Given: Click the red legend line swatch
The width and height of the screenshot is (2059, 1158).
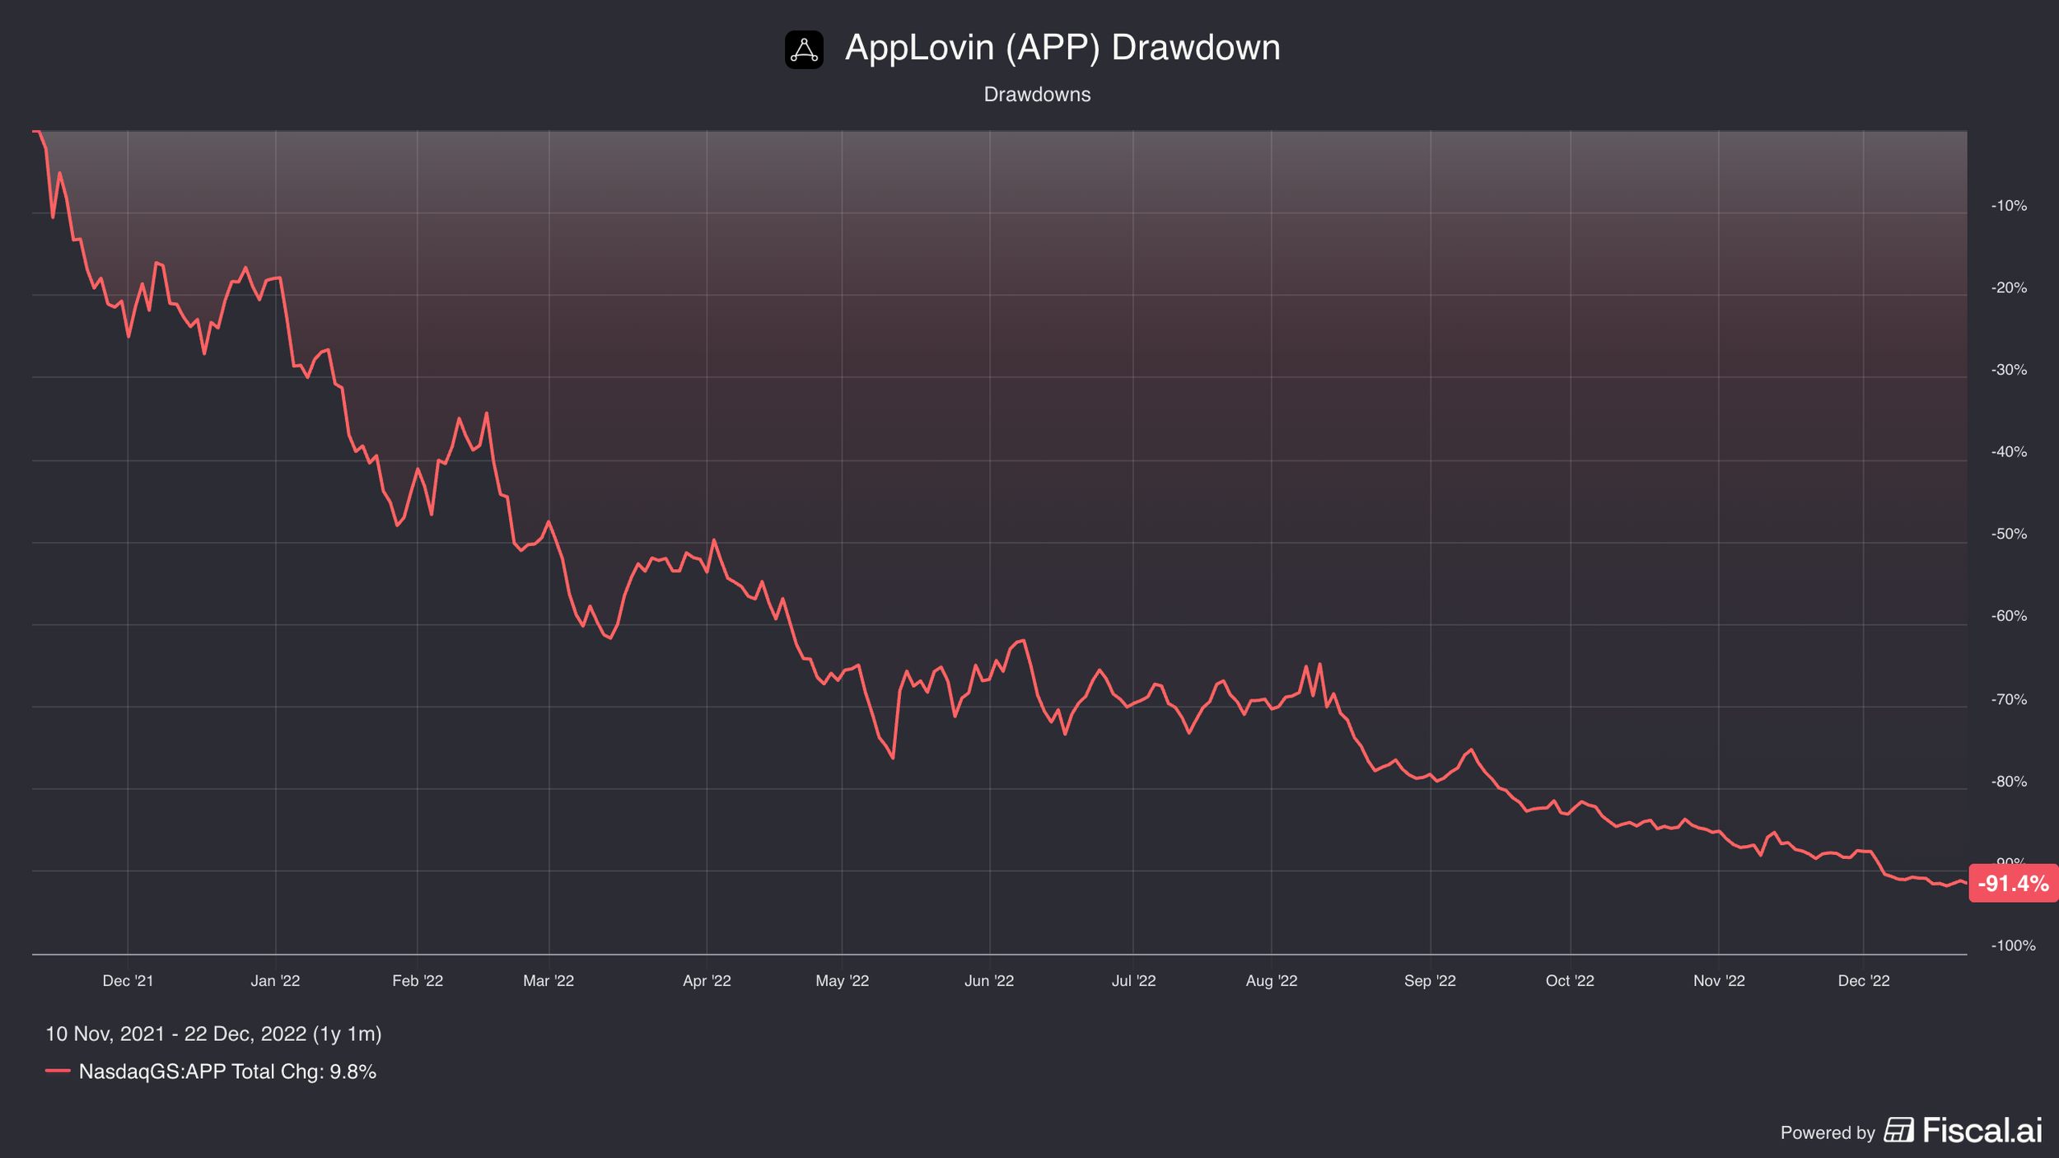Looking at the screenshot, I should (x=58, y=1071).
